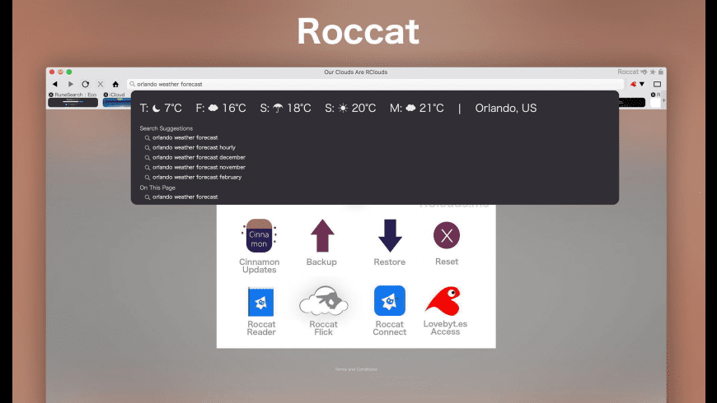Switch to the iCloud tab

(117, 95)
